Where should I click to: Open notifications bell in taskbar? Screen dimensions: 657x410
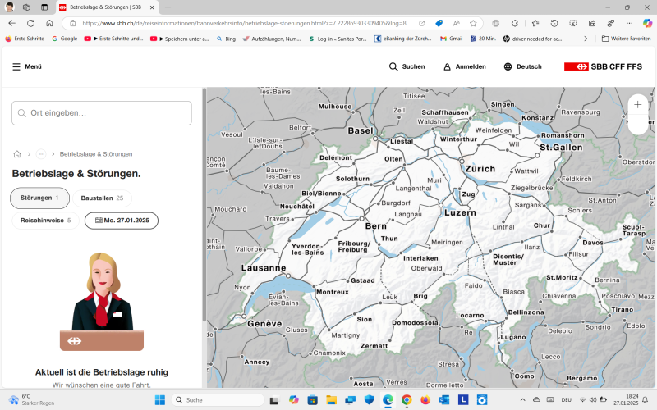tap(646, 400)
